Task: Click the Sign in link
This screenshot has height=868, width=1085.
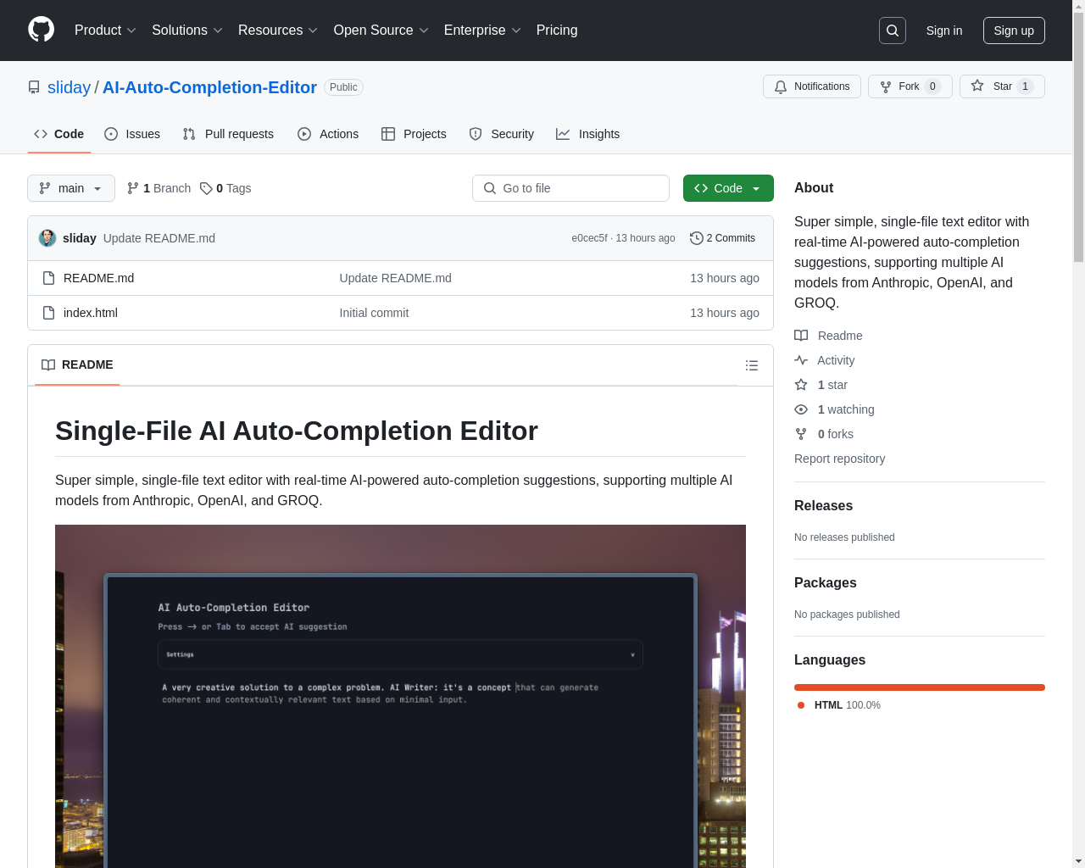Action: (944, 31)
